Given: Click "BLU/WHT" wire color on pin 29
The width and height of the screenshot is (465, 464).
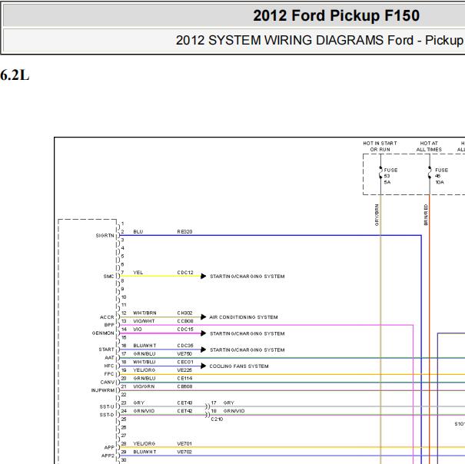Looking at the screenshot, I should coord(144,452).
